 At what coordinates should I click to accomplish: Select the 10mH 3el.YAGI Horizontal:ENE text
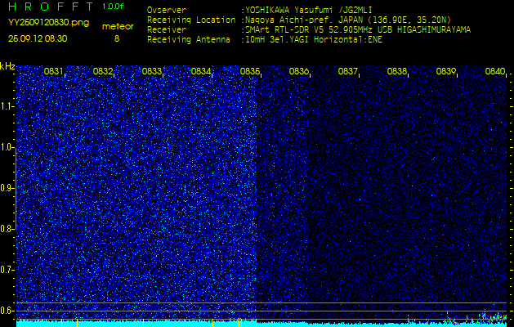click(314, 40)
